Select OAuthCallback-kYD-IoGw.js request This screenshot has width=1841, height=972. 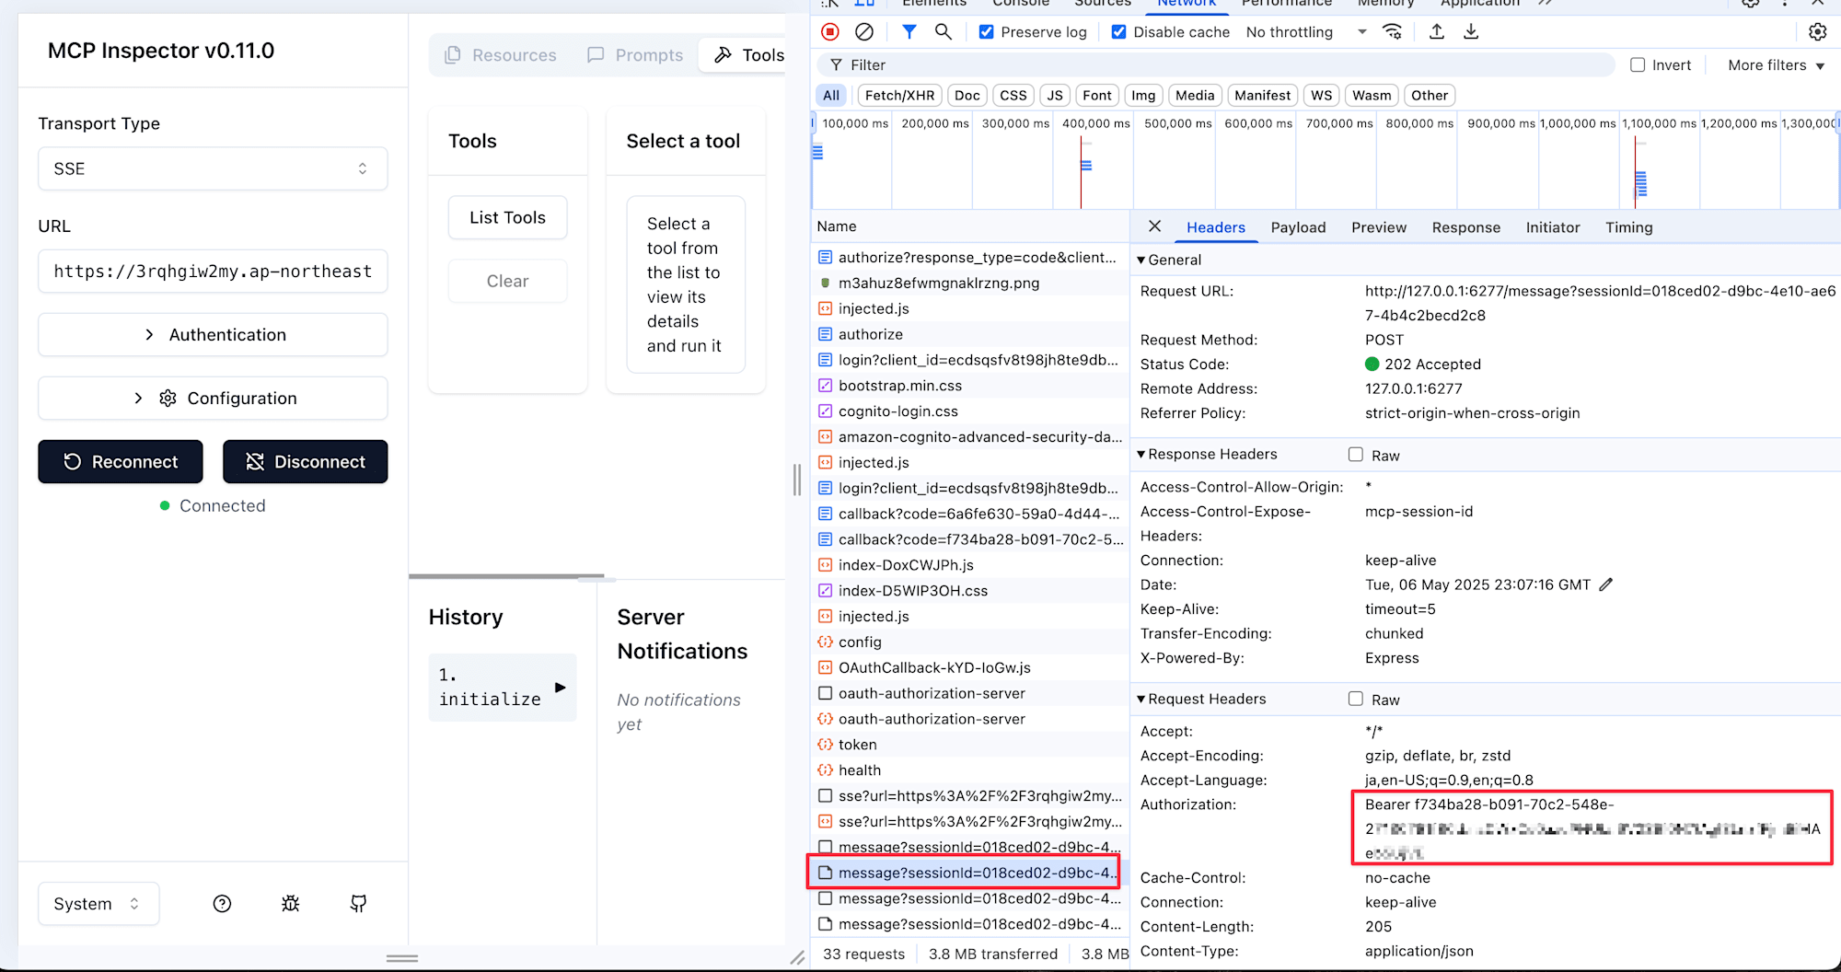pos(969,668)
